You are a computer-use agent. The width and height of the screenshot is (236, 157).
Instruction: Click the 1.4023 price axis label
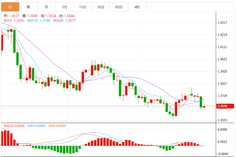click(x=222, y=59)
